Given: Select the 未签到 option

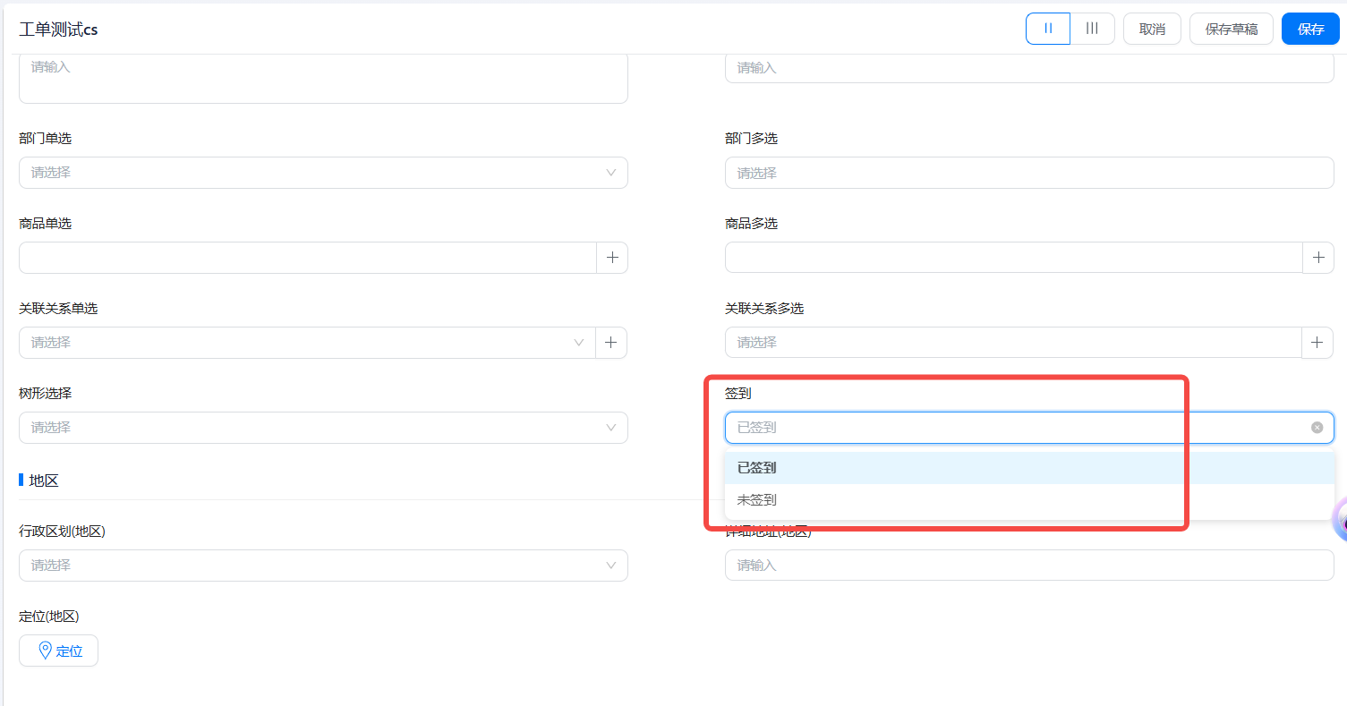Looking at the screenshot, I should [1029, 500].
